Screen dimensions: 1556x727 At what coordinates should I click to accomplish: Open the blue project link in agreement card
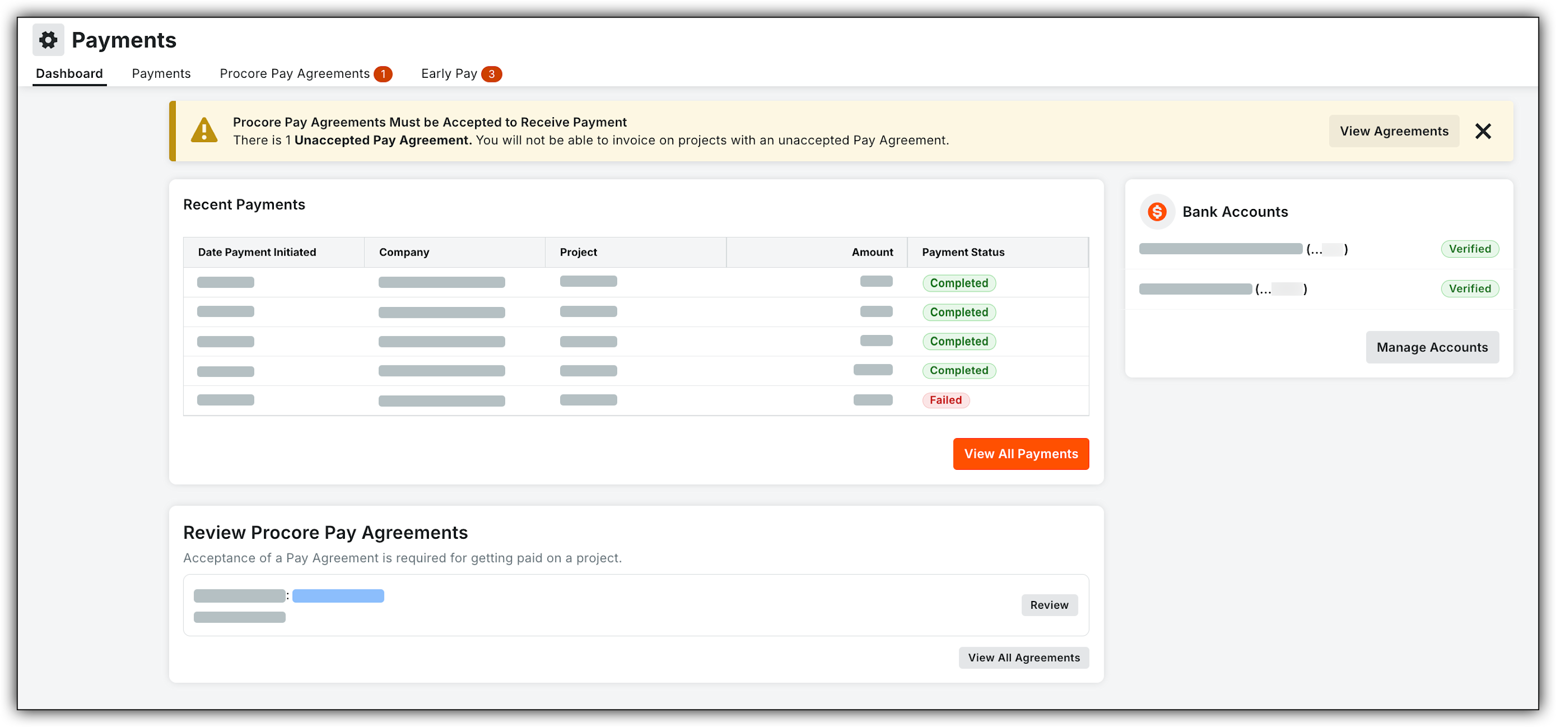click(x=338, y=596)
